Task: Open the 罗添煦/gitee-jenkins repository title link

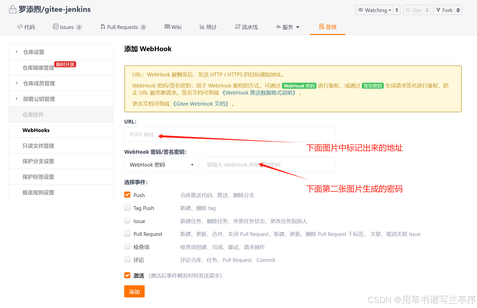Action: click(x=54, y=9)
